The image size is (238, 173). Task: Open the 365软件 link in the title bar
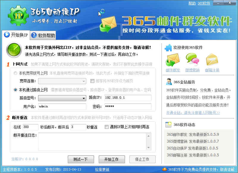pyautogui.click(x=204, y=3)
